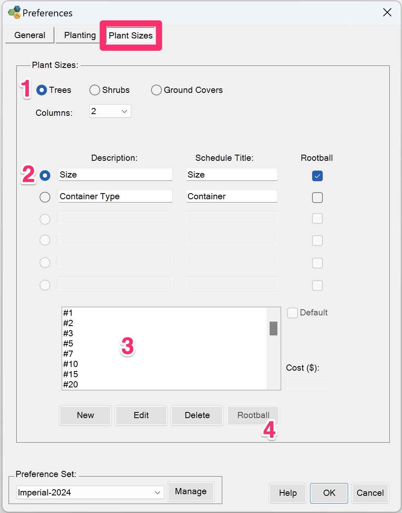
Task: Uncheck the Rootball checkbox for Size
Action: coord(317,176)
